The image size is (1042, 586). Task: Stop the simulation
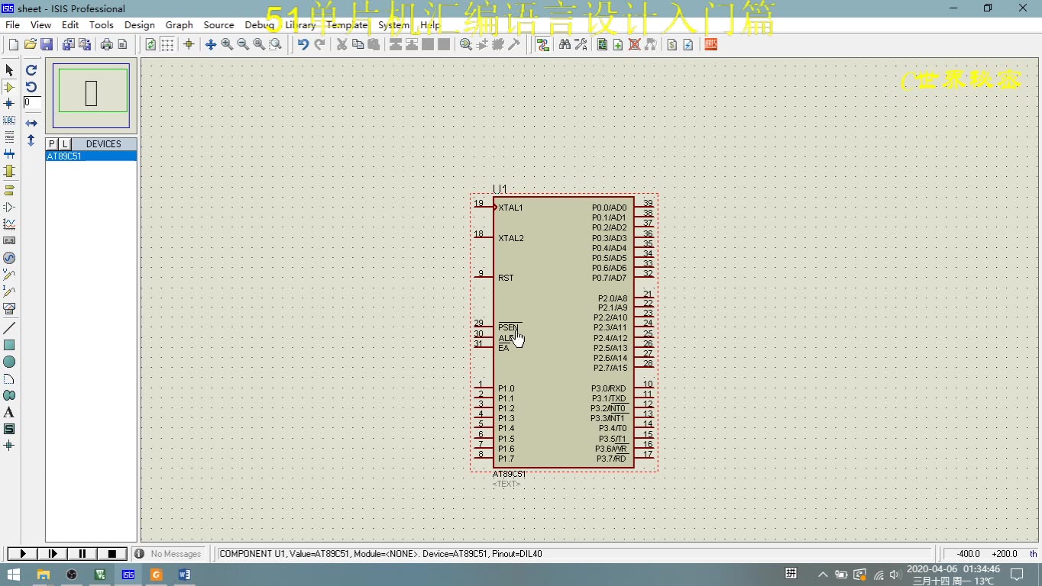pos(112,554)
